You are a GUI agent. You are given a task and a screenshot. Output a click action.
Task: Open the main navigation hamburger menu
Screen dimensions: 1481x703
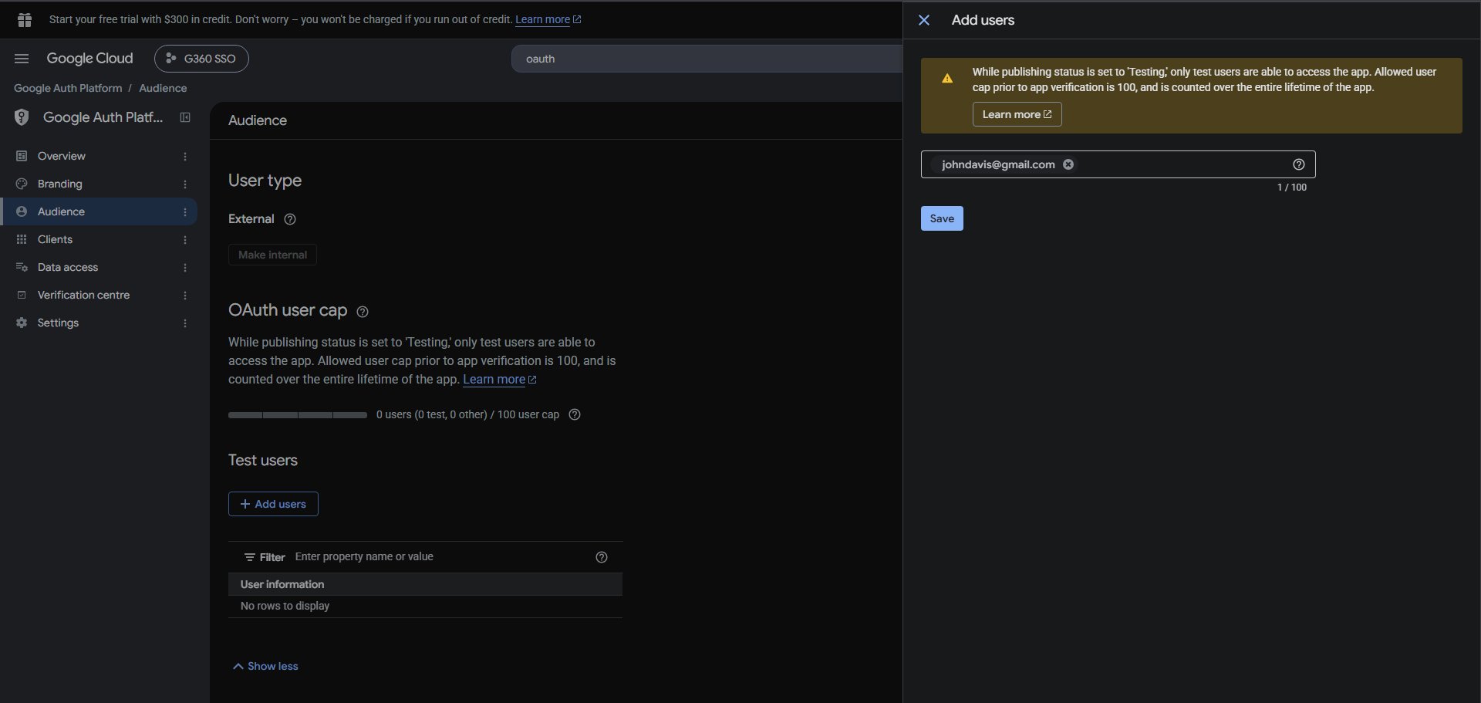point(22,59)
